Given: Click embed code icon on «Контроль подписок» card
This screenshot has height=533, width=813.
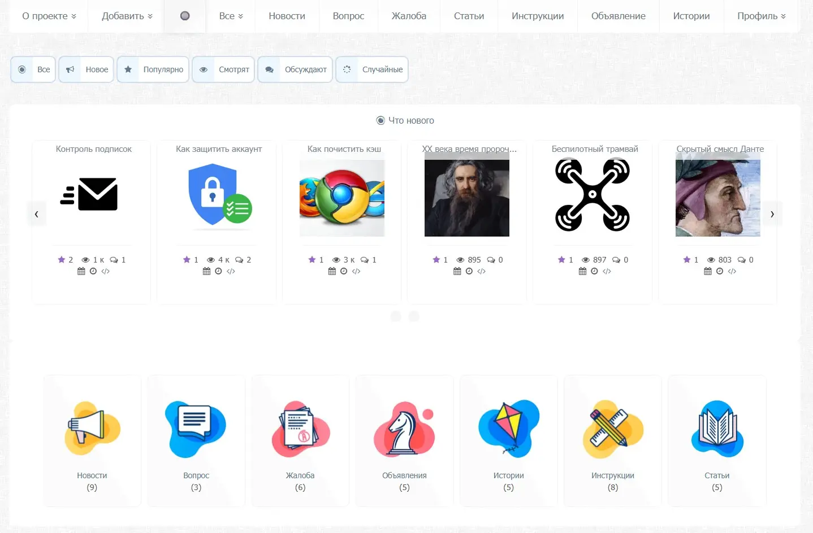Looking at the screenshot, I should click(106, 272).
